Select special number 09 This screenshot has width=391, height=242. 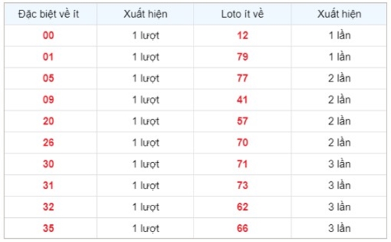[48, 100]
